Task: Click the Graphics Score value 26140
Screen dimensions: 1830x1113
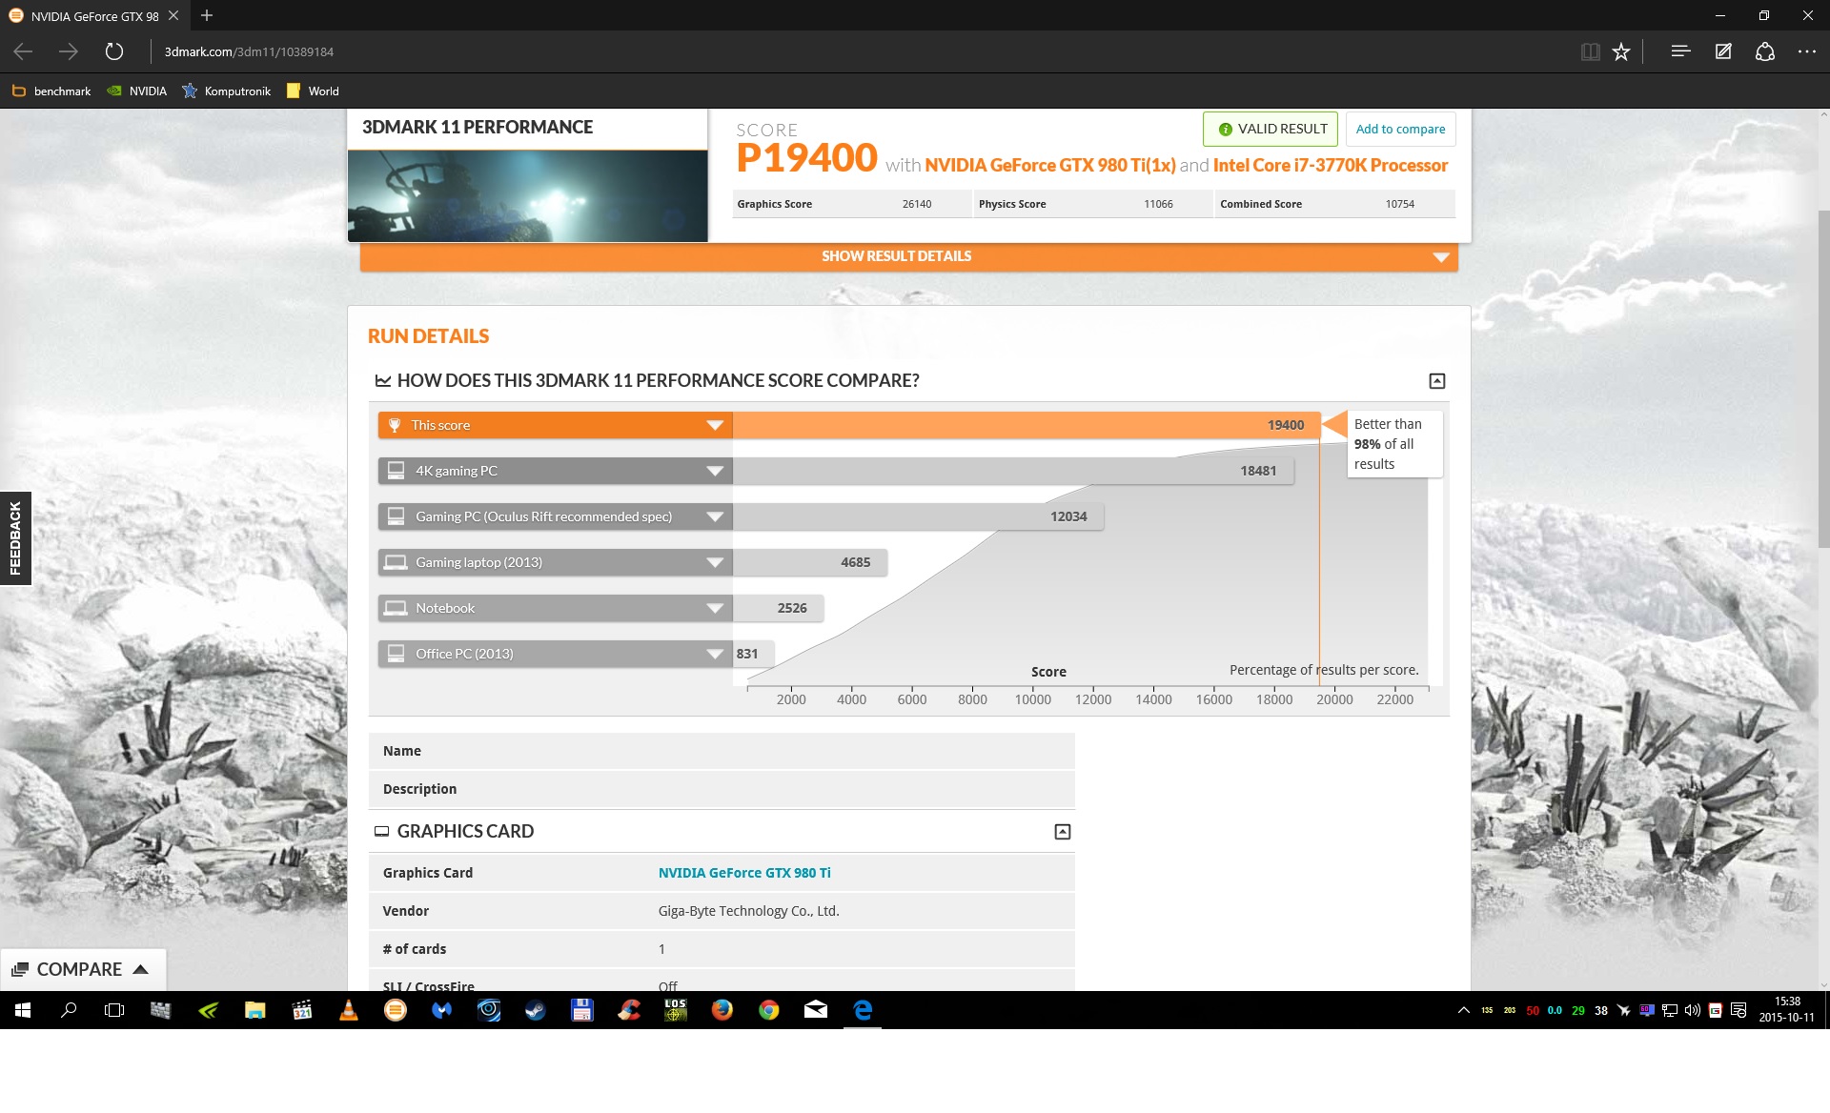Action: [917, 204]
